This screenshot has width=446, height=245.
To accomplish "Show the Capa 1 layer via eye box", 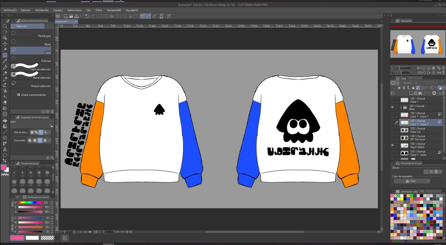I will (392, 100).
